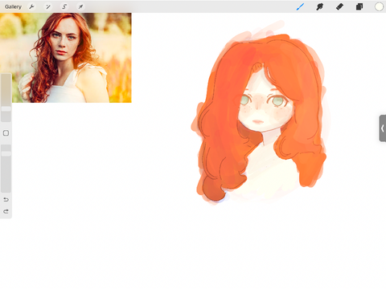Screen dimensions: 386x289
Task: Tap the square Modify button in sidebar
Action: pyautogui.click(x=6, y=133)
